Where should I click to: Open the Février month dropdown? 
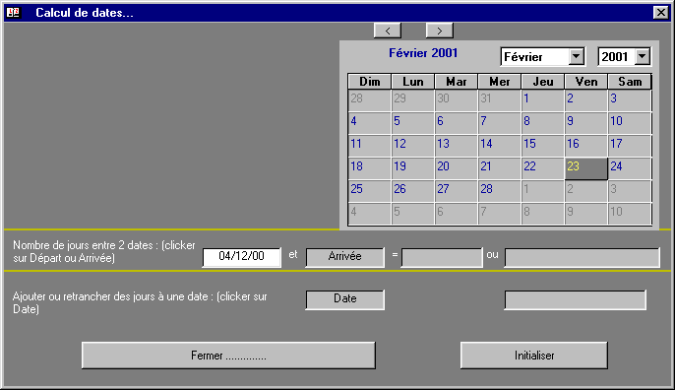pos(576,56)
